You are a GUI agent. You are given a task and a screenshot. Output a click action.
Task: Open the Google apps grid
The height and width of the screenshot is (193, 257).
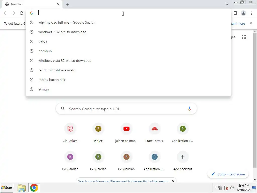coord(244,37)
